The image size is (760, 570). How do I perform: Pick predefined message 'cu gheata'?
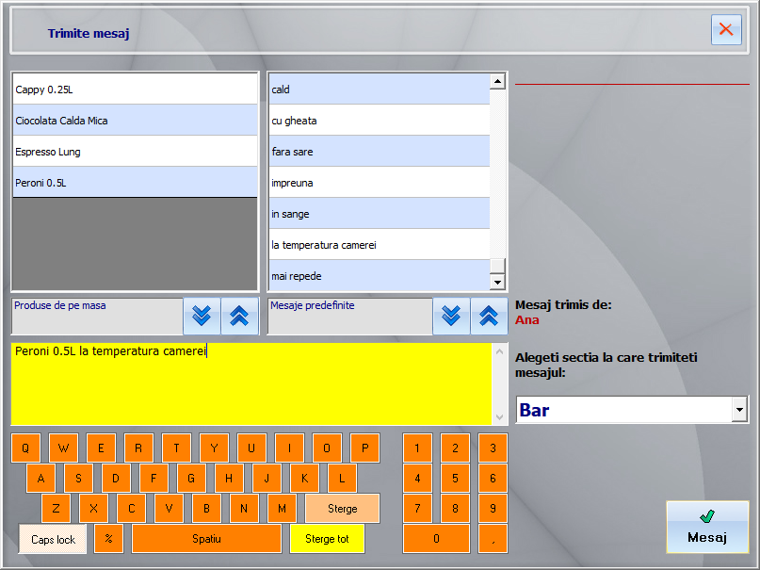pos(379,121)
